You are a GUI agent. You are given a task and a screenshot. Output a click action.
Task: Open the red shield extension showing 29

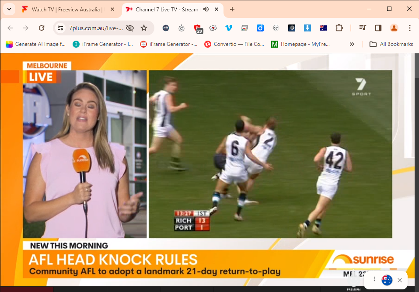[198, 28]
